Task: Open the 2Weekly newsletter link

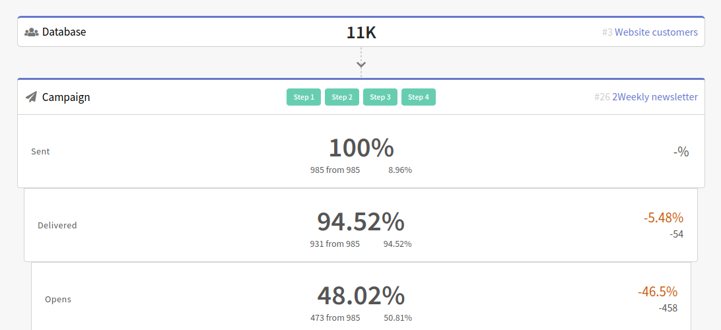Action: (x=655, y=97)
